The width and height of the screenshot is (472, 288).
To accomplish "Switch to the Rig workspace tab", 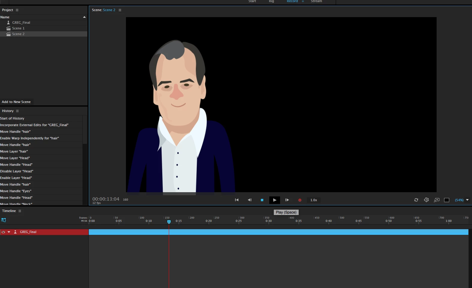I will coord(271,1).
